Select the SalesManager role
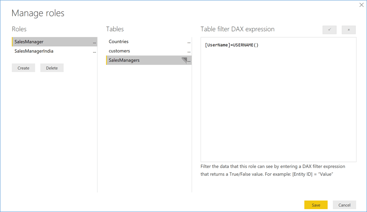This screenshot has width=367, height=212. (29, 42)
